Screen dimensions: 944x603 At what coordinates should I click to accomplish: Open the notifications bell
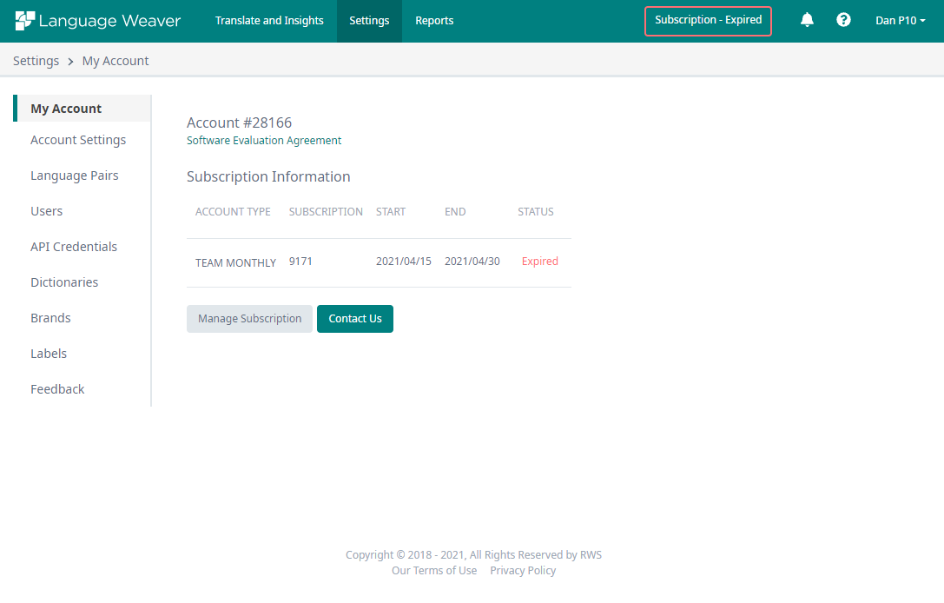click(807, 20)
